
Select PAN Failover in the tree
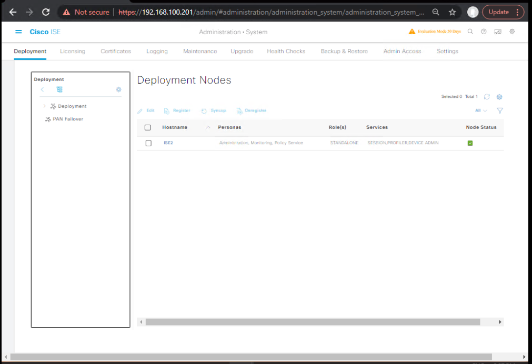coord(67,119)
